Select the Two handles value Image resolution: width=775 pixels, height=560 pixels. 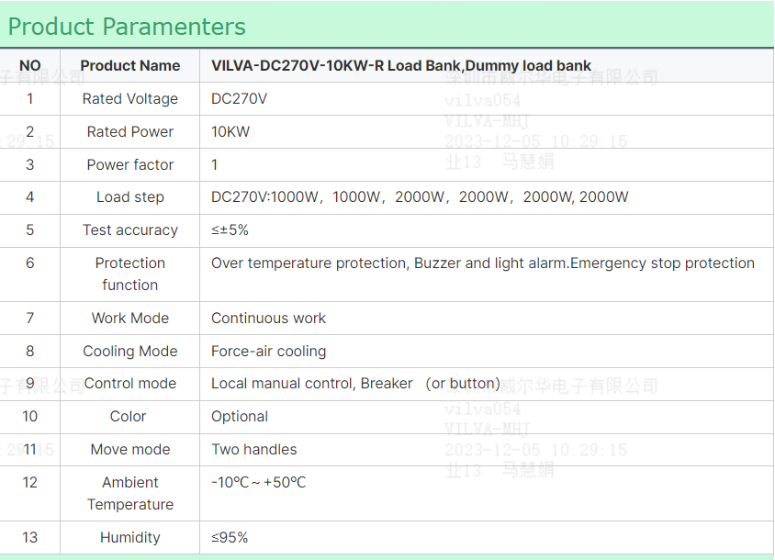pos(254,449)
